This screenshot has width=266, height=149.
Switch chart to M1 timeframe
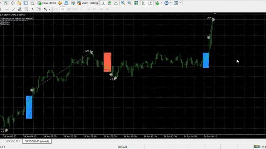point(56,9)
